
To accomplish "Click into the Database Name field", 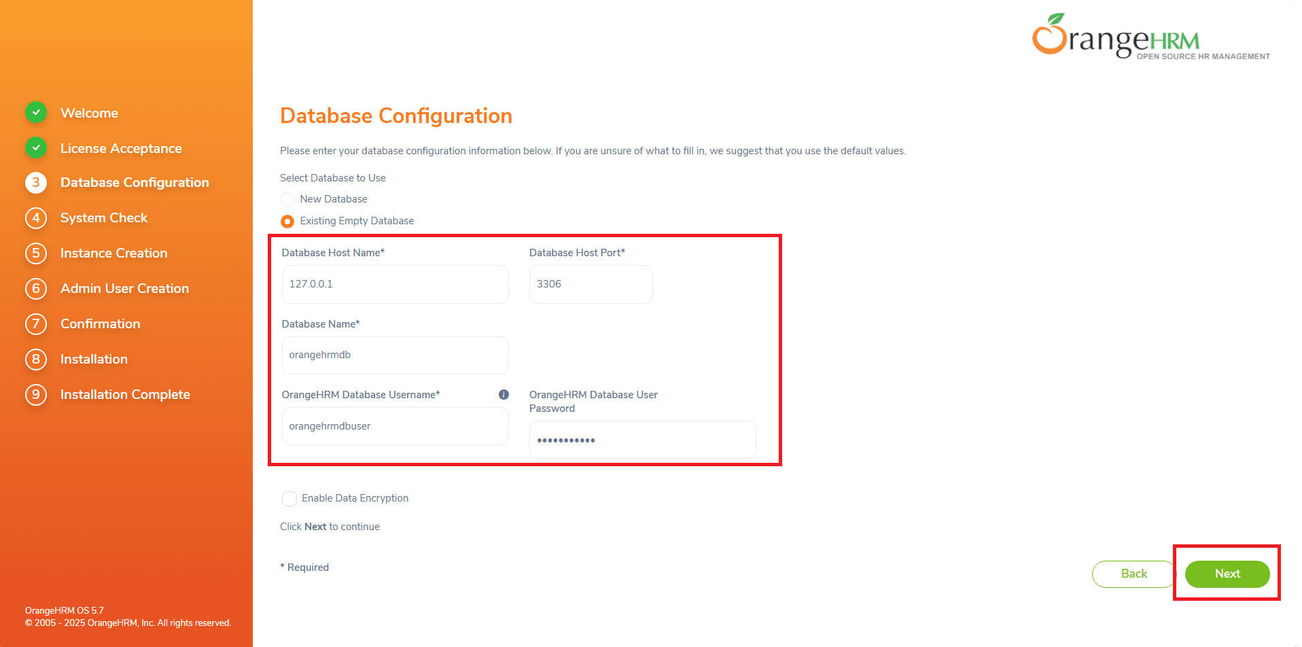I will click(x=395, y=355).
